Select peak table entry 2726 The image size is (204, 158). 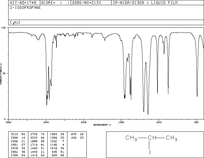point(34,134)
